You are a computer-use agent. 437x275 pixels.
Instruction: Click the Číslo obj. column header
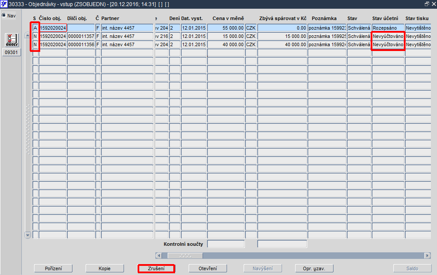point(50,18)
